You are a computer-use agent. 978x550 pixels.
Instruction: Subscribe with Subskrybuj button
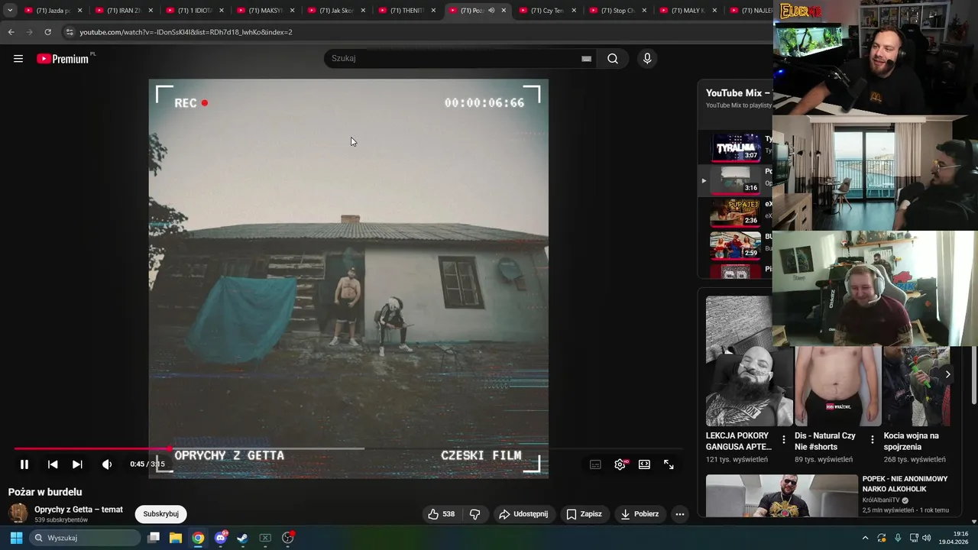pos(160,514)
